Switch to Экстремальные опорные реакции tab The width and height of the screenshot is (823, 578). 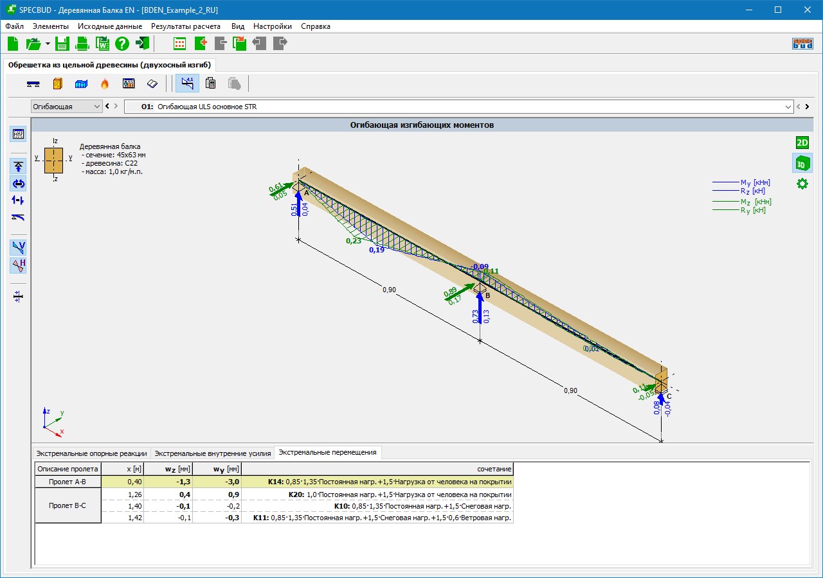click(x=91, y=453)
